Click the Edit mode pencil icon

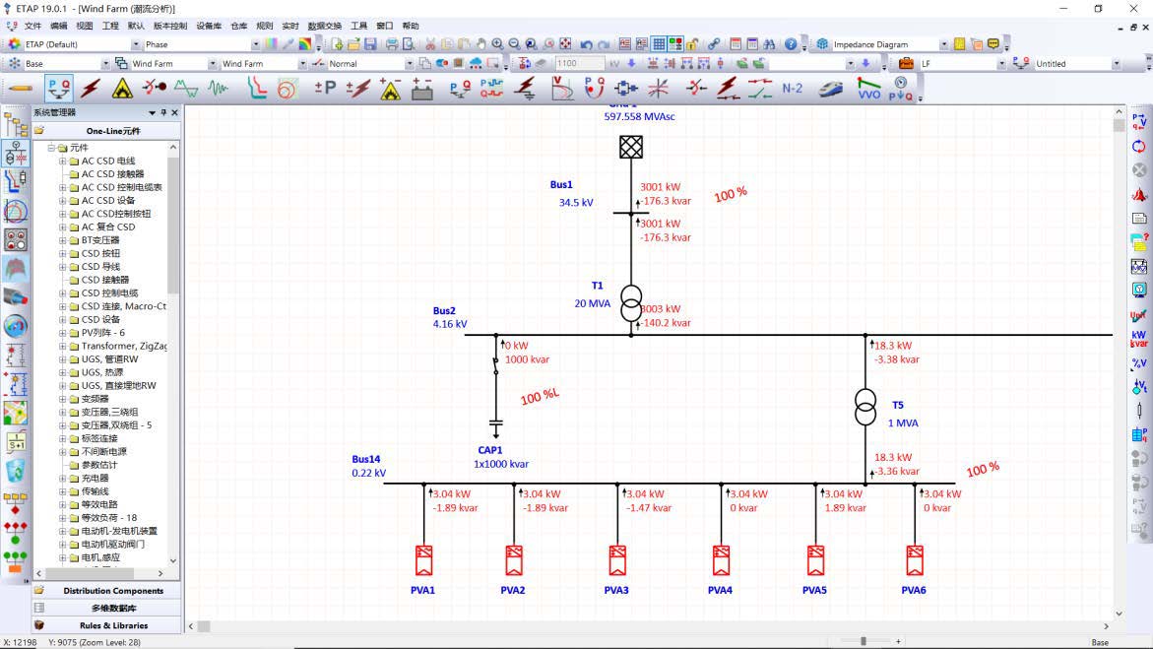[19, 89]
